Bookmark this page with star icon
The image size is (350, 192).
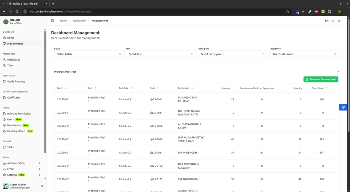point(287,11)
